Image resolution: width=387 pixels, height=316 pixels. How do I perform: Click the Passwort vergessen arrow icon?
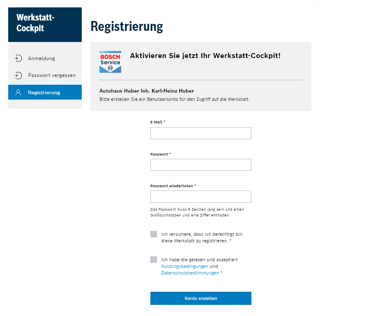pos(18,75)
